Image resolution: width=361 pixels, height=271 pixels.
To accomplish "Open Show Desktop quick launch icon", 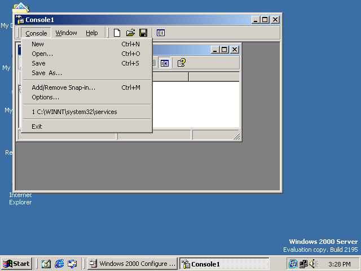I will 46,264.
